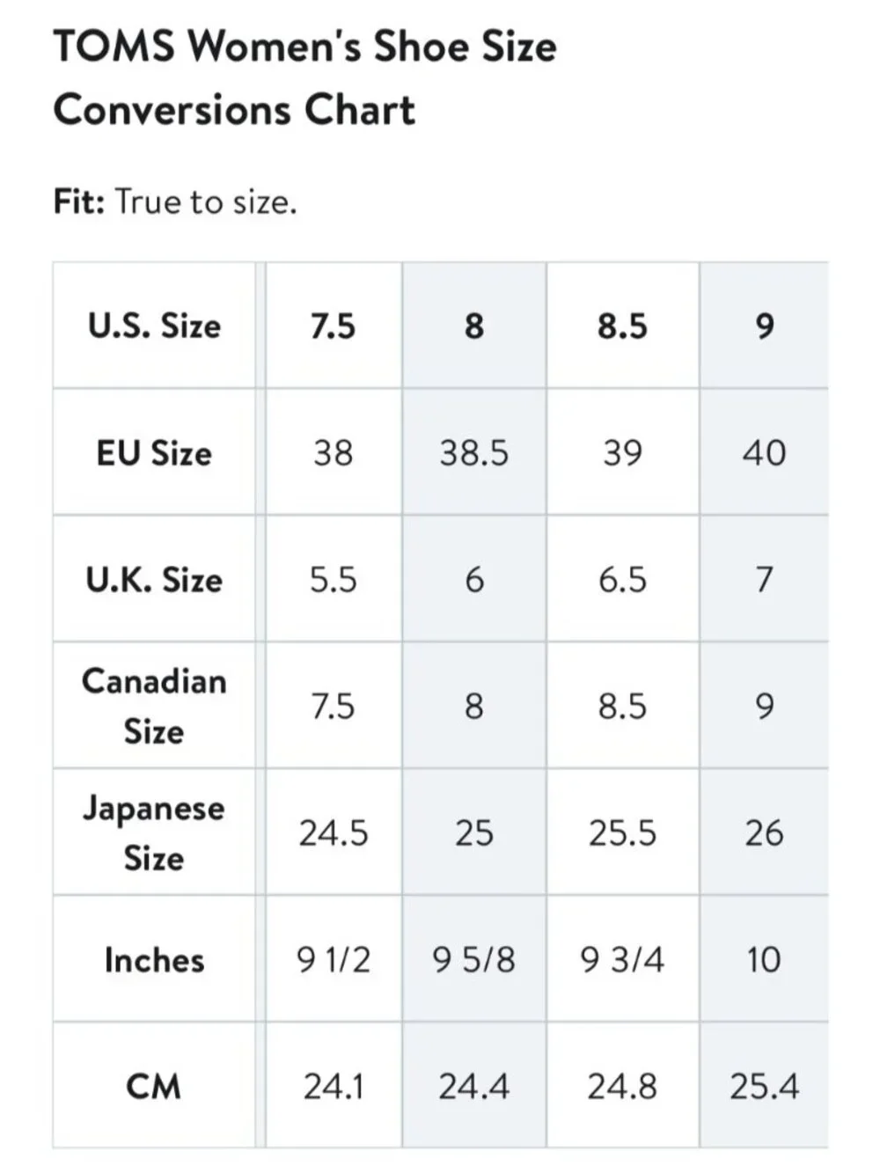Screen dimensions: 880x1173
Task: Click the Inches row label
Action: (154, 959)
